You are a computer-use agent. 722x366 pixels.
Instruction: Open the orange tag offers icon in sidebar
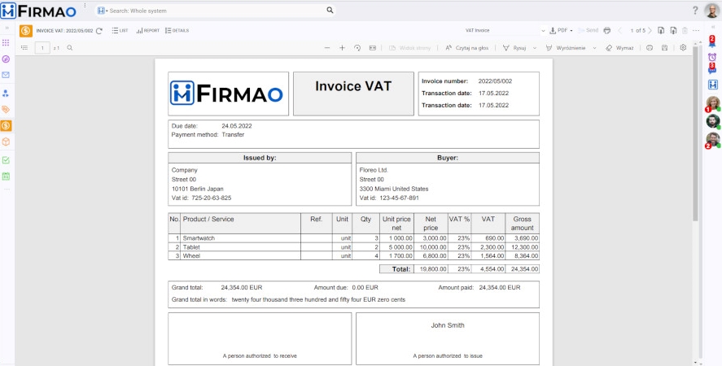(6, 109)
